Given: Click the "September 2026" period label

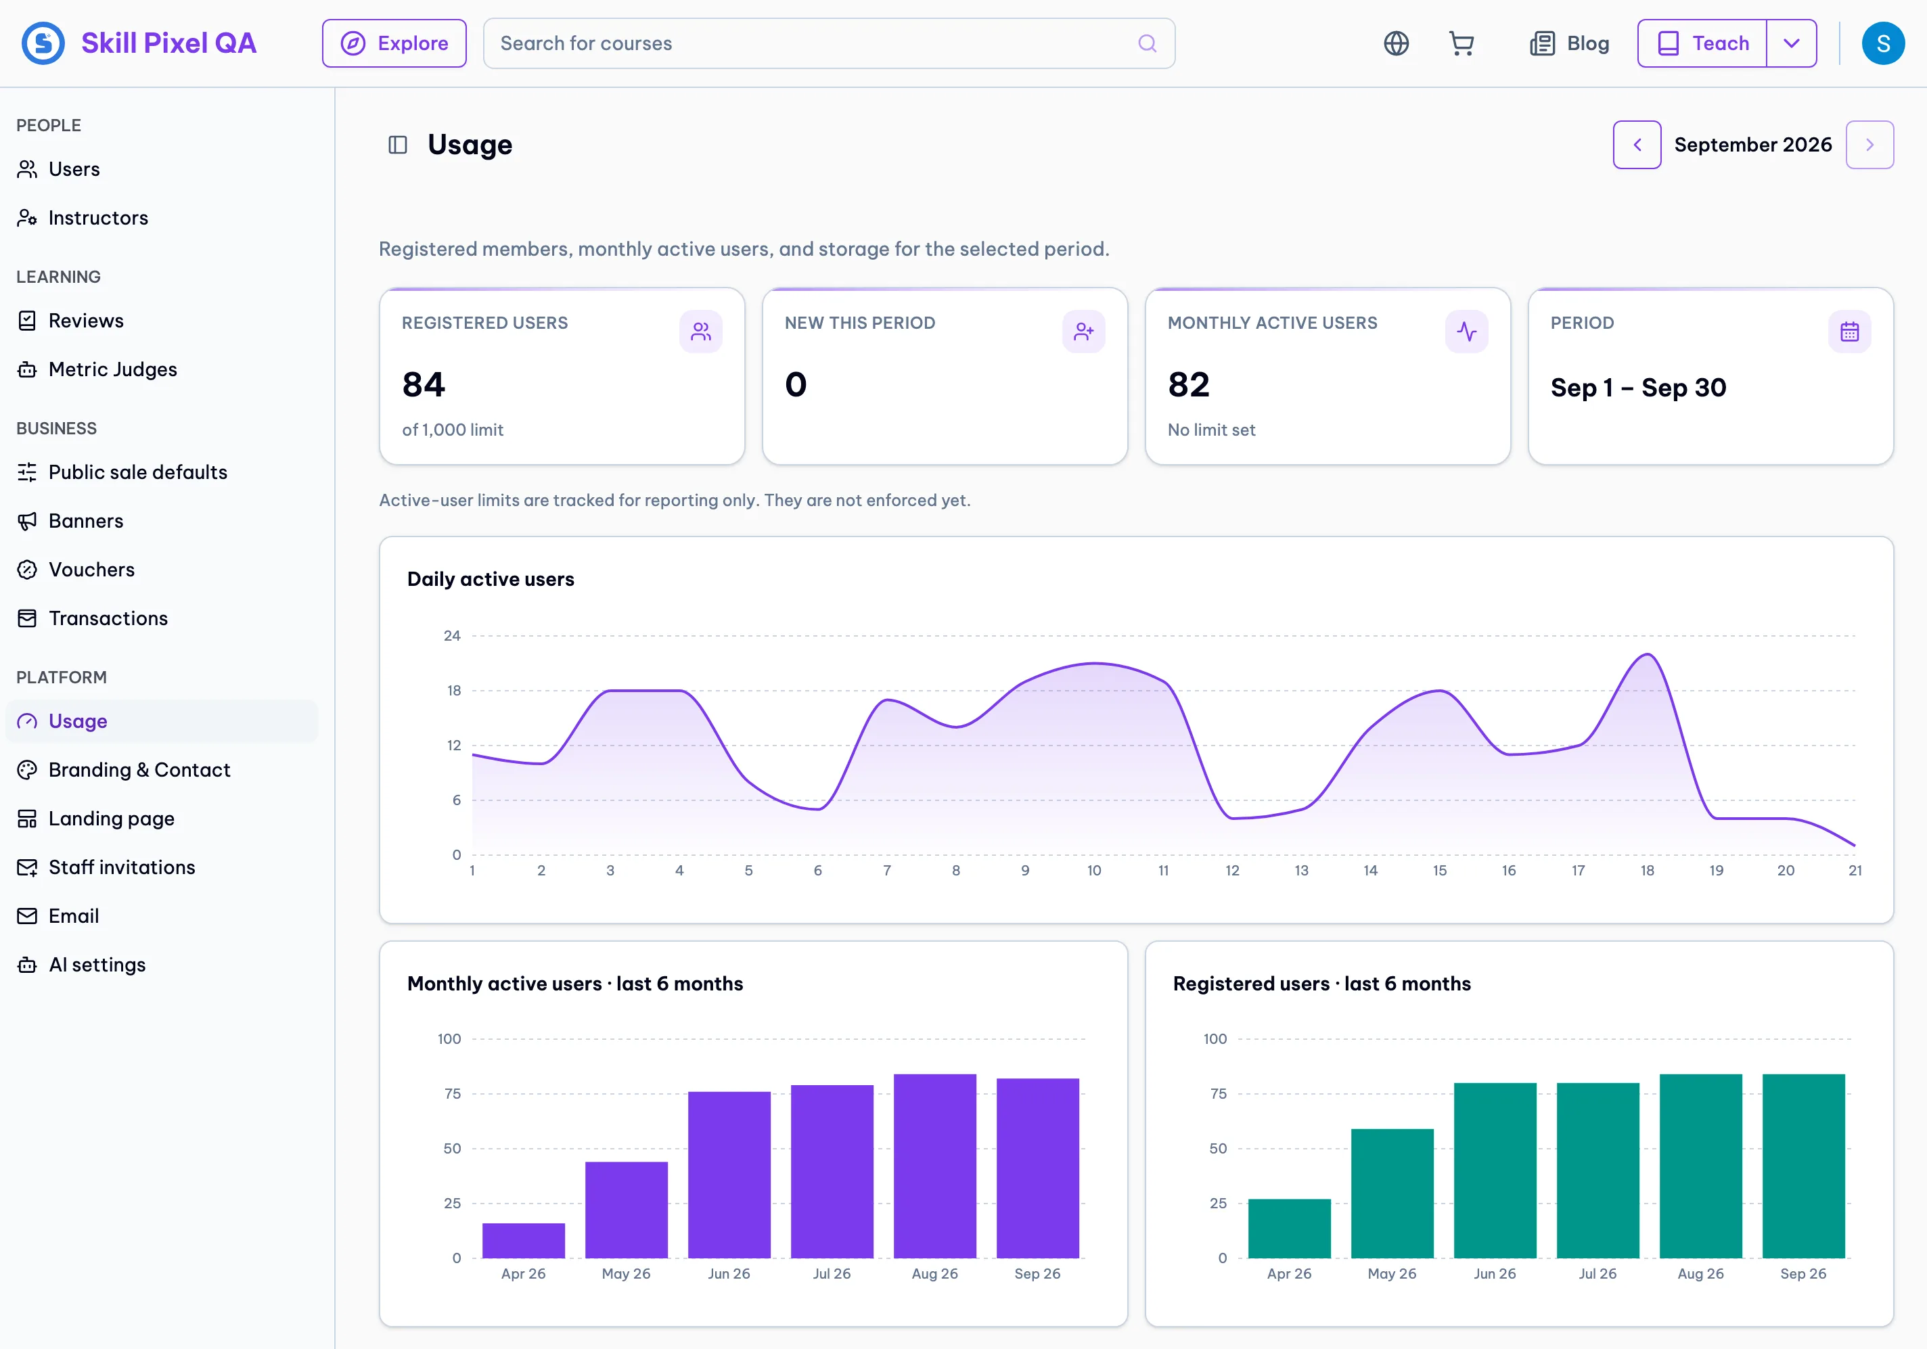Looking at the screenshot, I should (1752, 145).
